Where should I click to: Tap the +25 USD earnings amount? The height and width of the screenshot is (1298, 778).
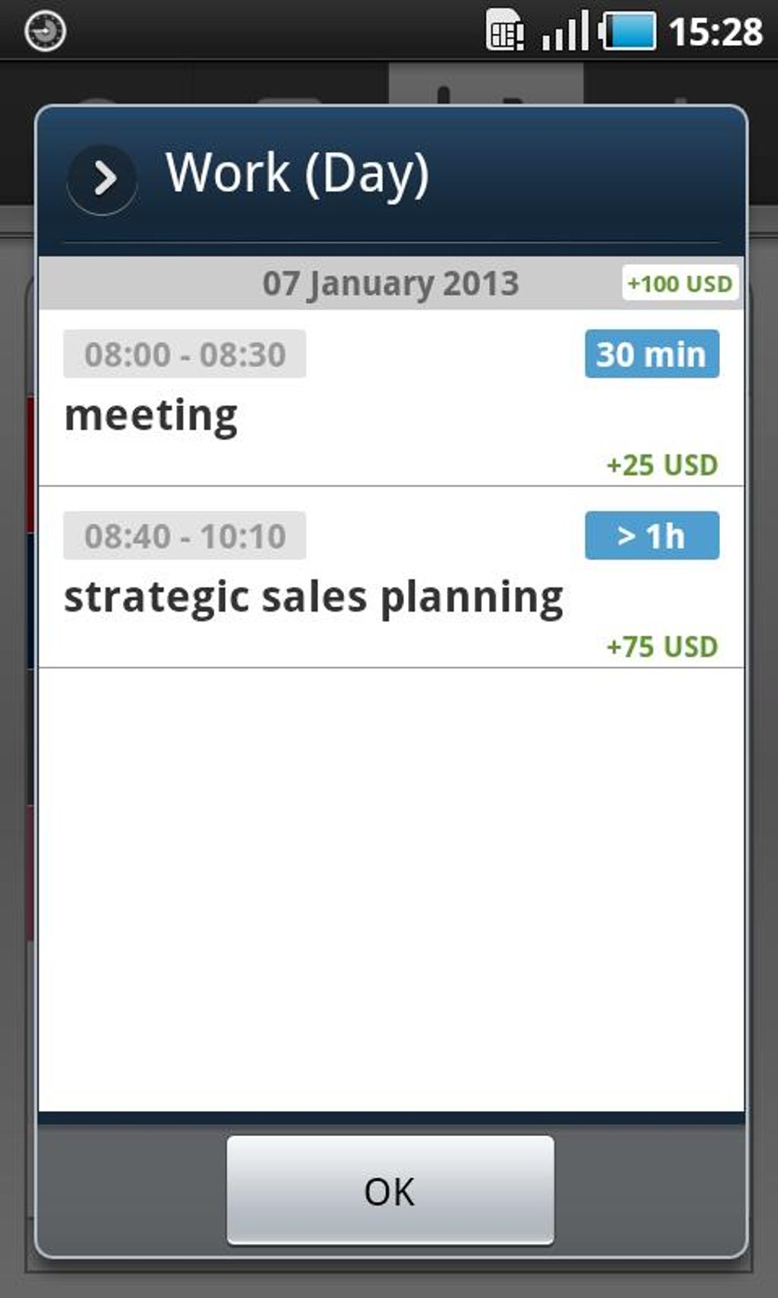click(661, 465)
